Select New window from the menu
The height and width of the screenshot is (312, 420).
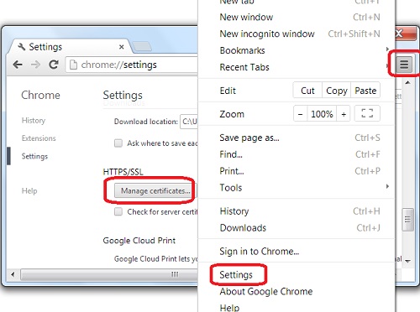pyautogui.click(x=297, y=17)
